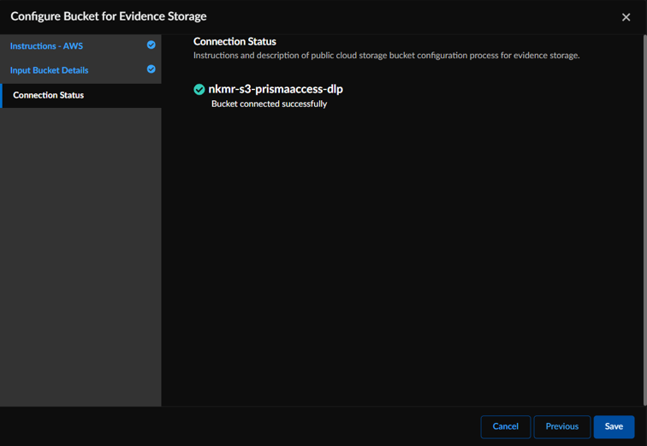Click the empty footer area left of Cancel
The height and width of the screenshot is (446, 647).
(x=240, y=426)
